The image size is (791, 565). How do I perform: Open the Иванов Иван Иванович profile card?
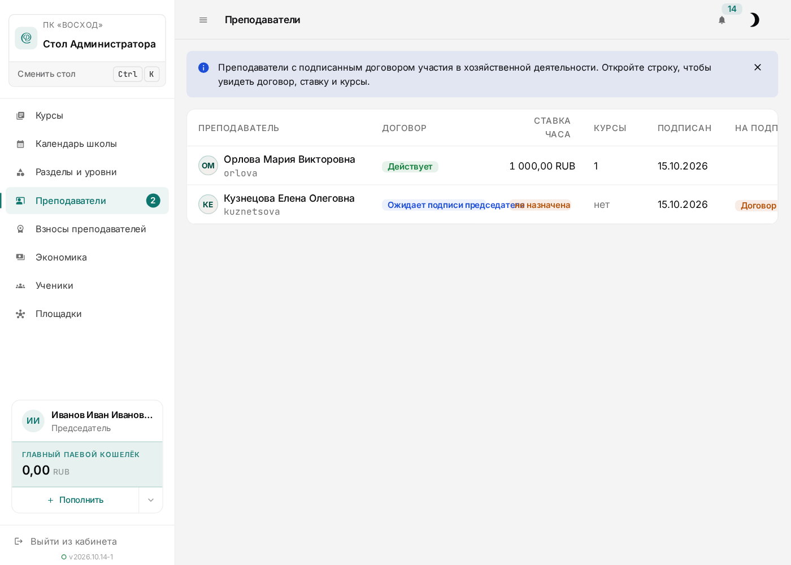pyautogui.click(x=88, y=421)
